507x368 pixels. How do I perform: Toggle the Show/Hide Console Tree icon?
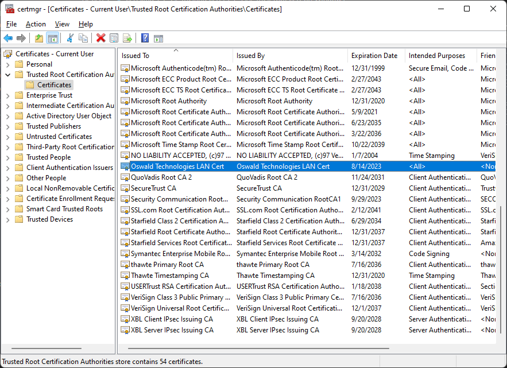pyautogui.click(x=52, y=38)
